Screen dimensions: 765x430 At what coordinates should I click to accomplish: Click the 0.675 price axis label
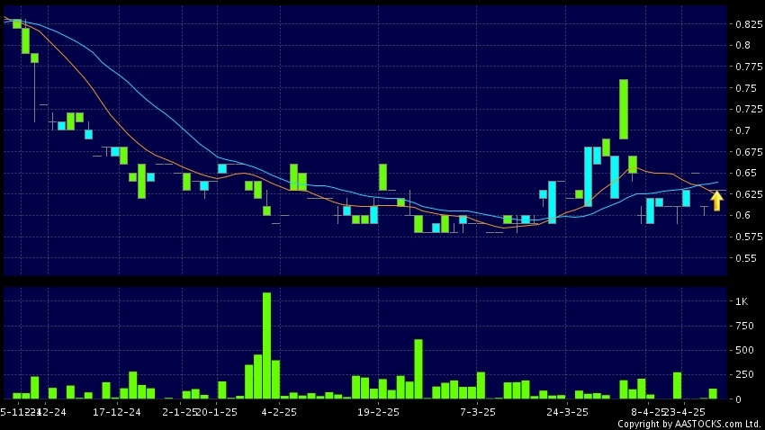749,152
